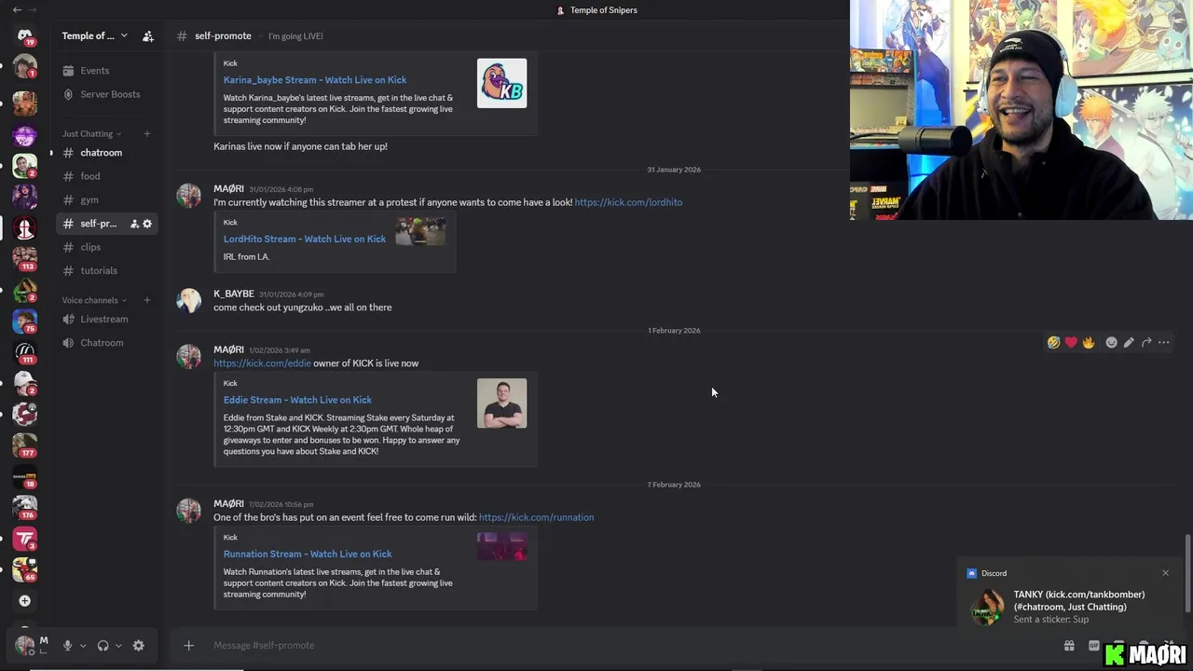Forward message with arrow icon
This screenshot has height=671, width=1193.
coord(1146,342)
